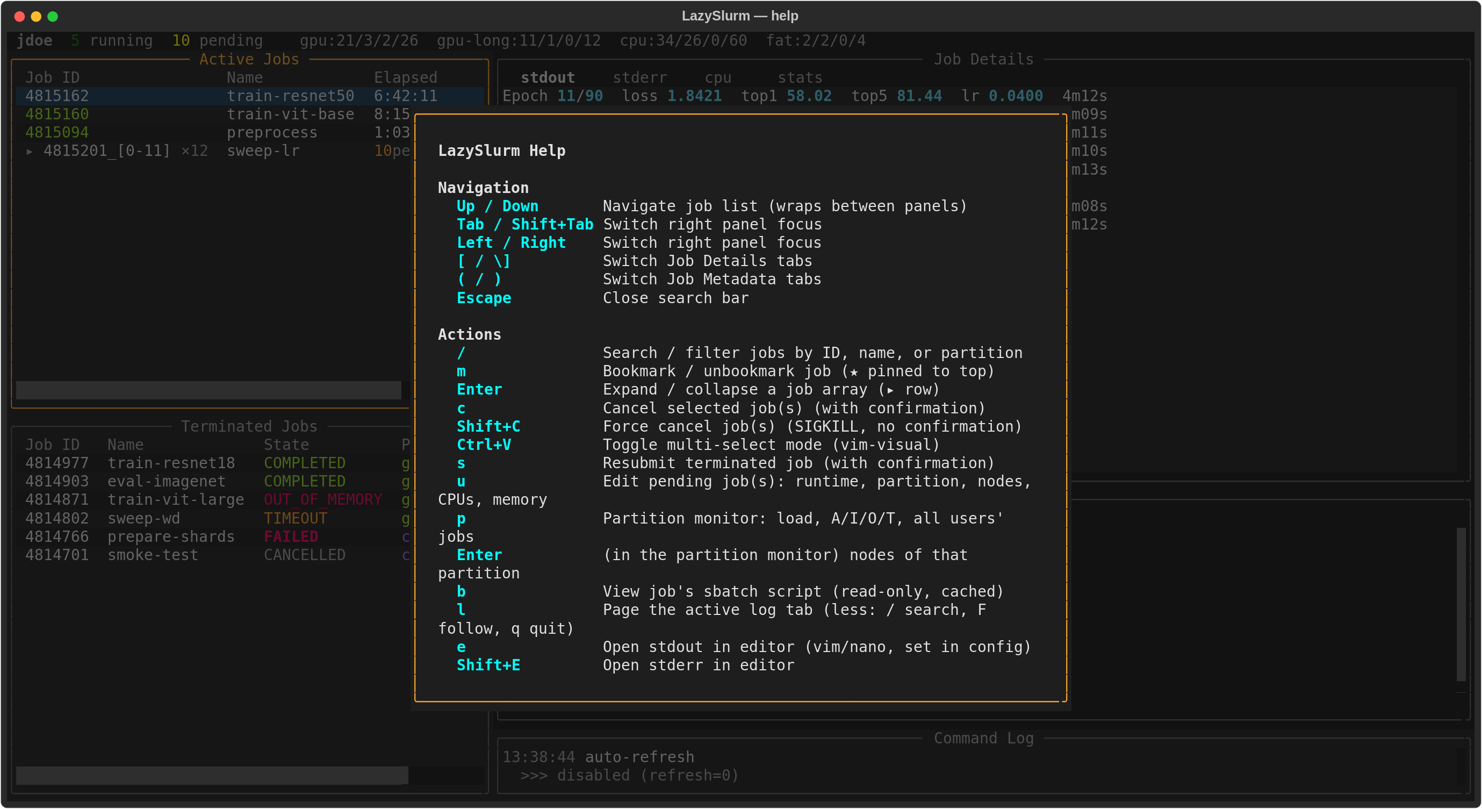Viewport: 1482px width, 809px height.
Task: Click the Command Log panel title
Action: (983, 739)
